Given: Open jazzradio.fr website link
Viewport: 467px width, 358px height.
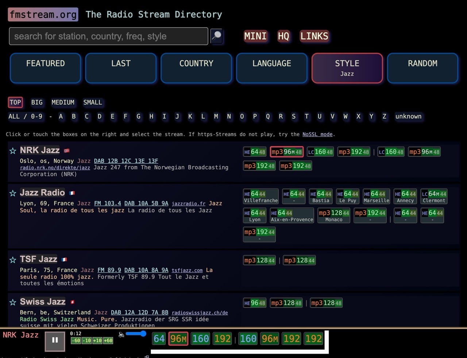Looking at the screenshot, I should [x=189, y=203].
